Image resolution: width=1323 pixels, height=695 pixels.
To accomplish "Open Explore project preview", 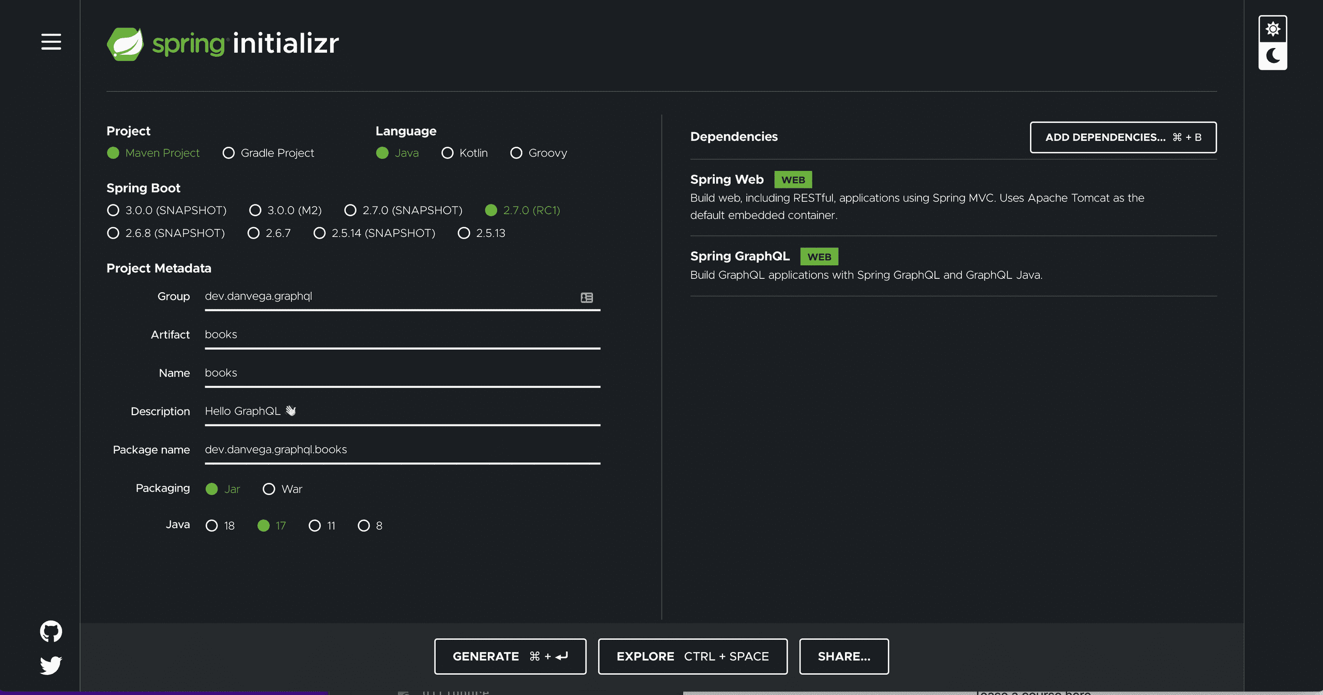I will pyautogui.click(x=693, y=656).
